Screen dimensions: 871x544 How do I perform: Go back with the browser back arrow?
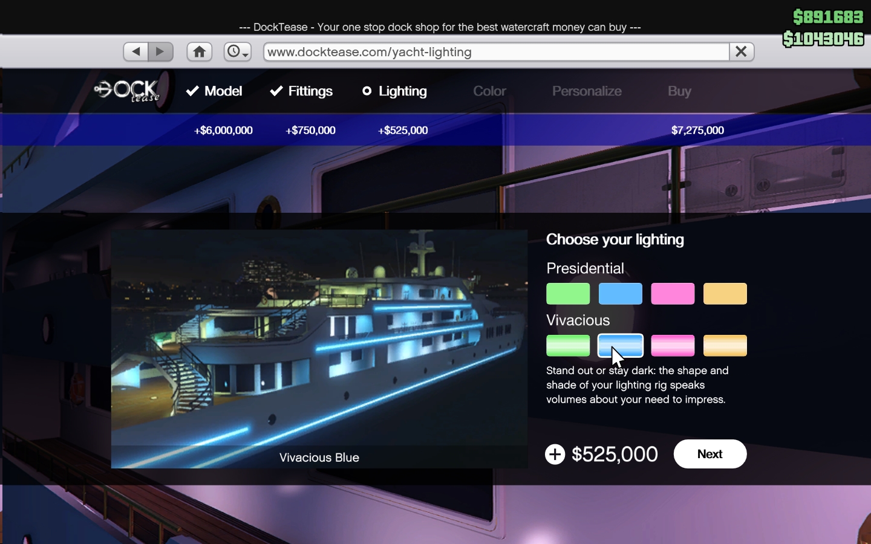(x=136, y=52)
